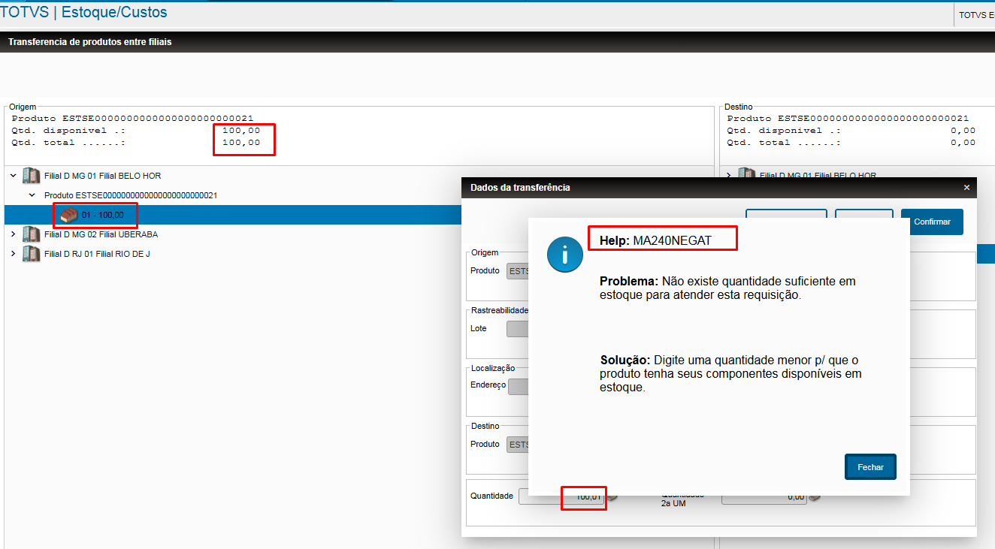The image size is (995, 549).
Task: Collapse the Filial D MG 01 BELO HOR node
Action: point(14,176)
